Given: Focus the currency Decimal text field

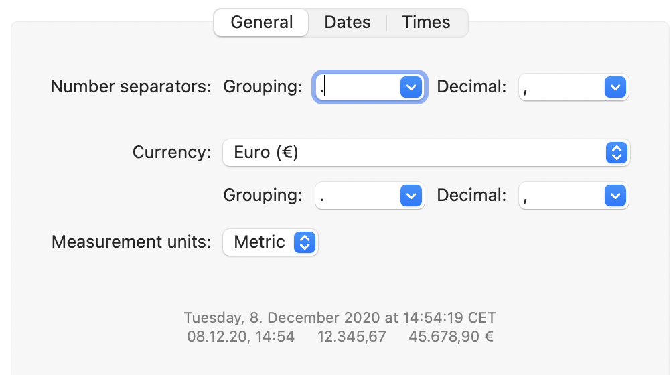Looking at the screenshot, I should pyautogui.click(x=561, y=196).
